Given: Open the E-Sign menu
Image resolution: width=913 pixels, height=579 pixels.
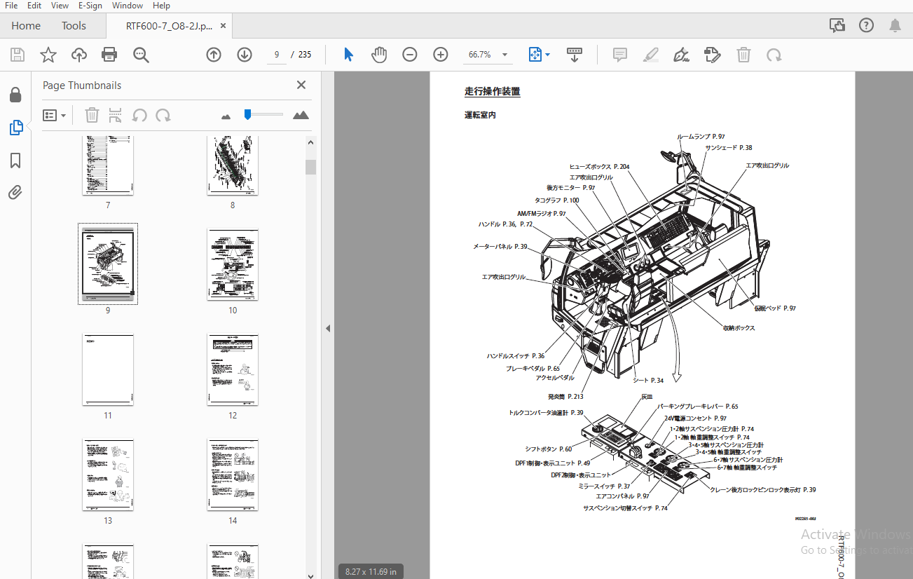Looking at the screenshot, I should [90, 6].
